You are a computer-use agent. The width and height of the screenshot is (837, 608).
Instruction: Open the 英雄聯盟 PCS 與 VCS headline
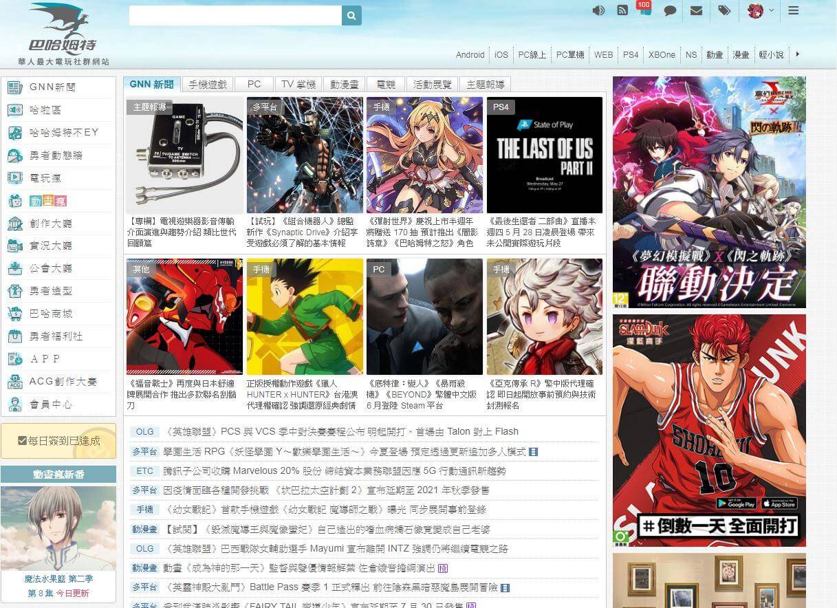click(x=341, y=431)
